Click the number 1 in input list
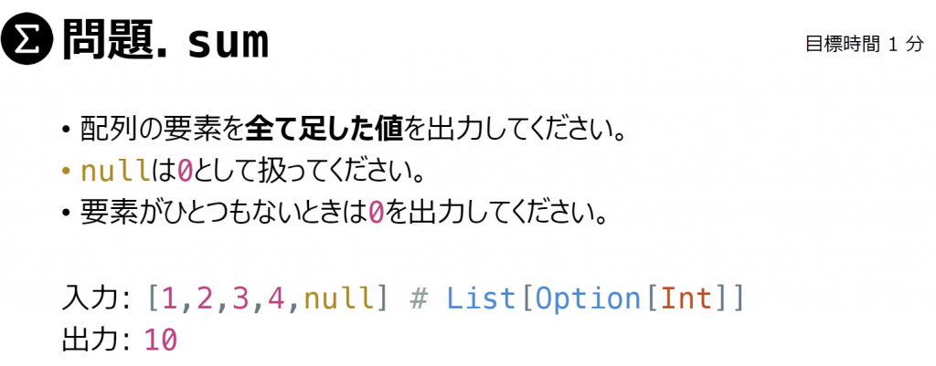936x366 pixels. [x=169, y=299]
